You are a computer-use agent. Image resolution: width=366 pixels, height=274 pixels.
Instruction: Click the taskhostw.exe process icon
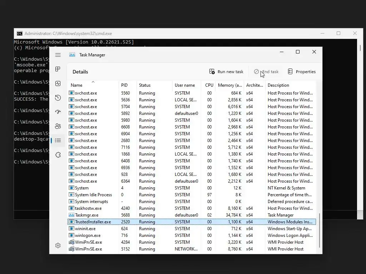71,208
